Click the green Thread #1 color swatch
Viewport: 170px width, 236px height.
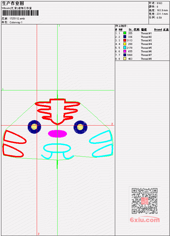[x=125, y=33]
